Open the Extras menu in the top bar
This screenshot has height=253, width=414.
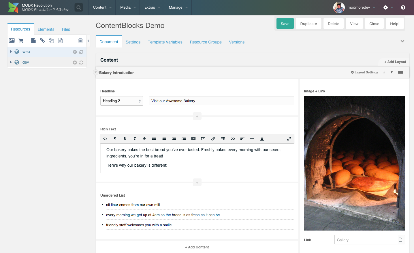click(x=152, y=7)
